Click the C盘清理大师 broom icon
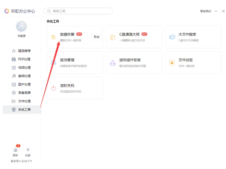226x169 pixels. click(113, 37)
